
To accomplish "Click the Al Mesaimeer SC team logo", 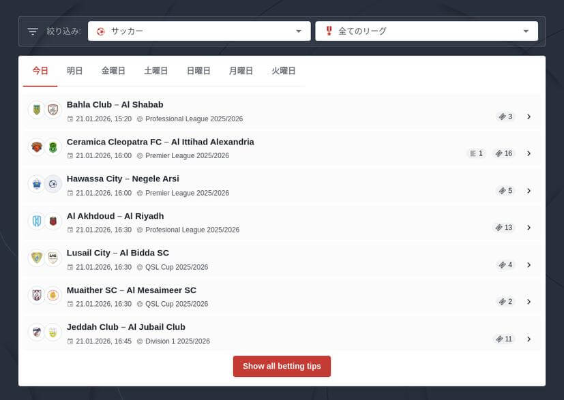I will 53,295.
